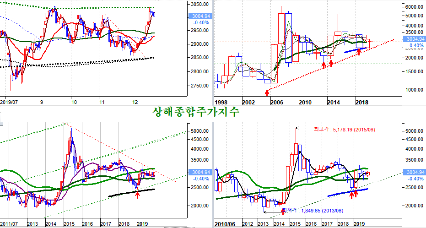Click the 최저가 : 1,849.65 (2013/06) annotation
The height and width of the screenshot is (228, 426).
(x=312, y=211)
